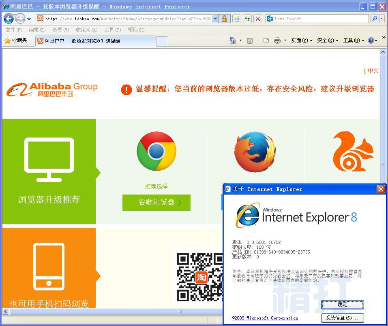Viewport: 388px width, 326px height.
Task: Expand the address bar history dropdown
Action: point(215,19)
